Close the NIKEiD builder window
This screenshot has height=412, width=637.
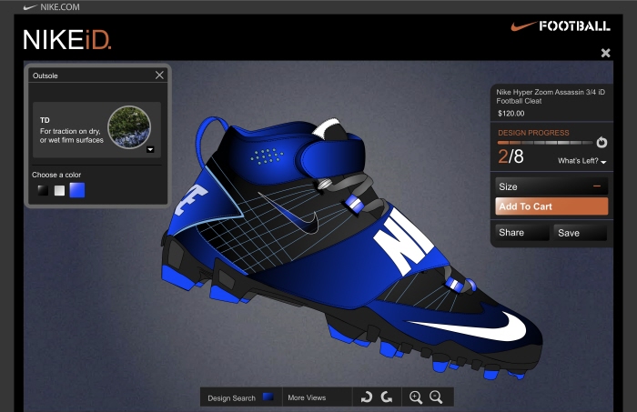(x=605, y=53)
